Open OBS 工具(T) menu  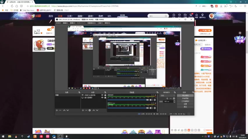[100, 23]
